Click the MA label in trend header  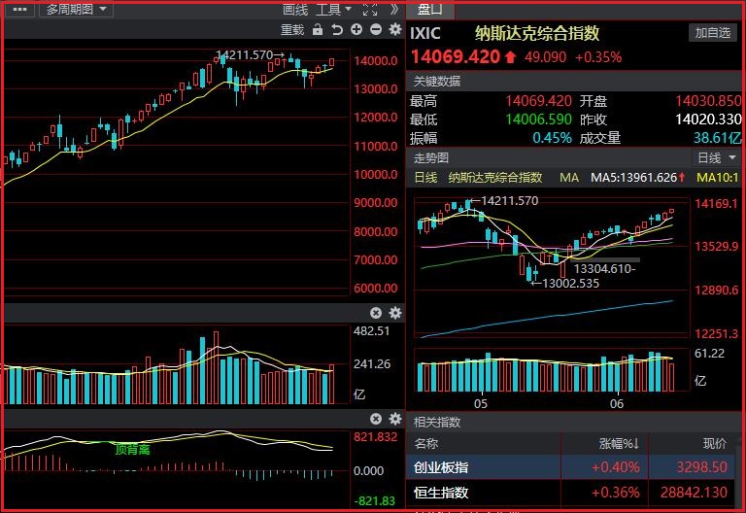569,178
